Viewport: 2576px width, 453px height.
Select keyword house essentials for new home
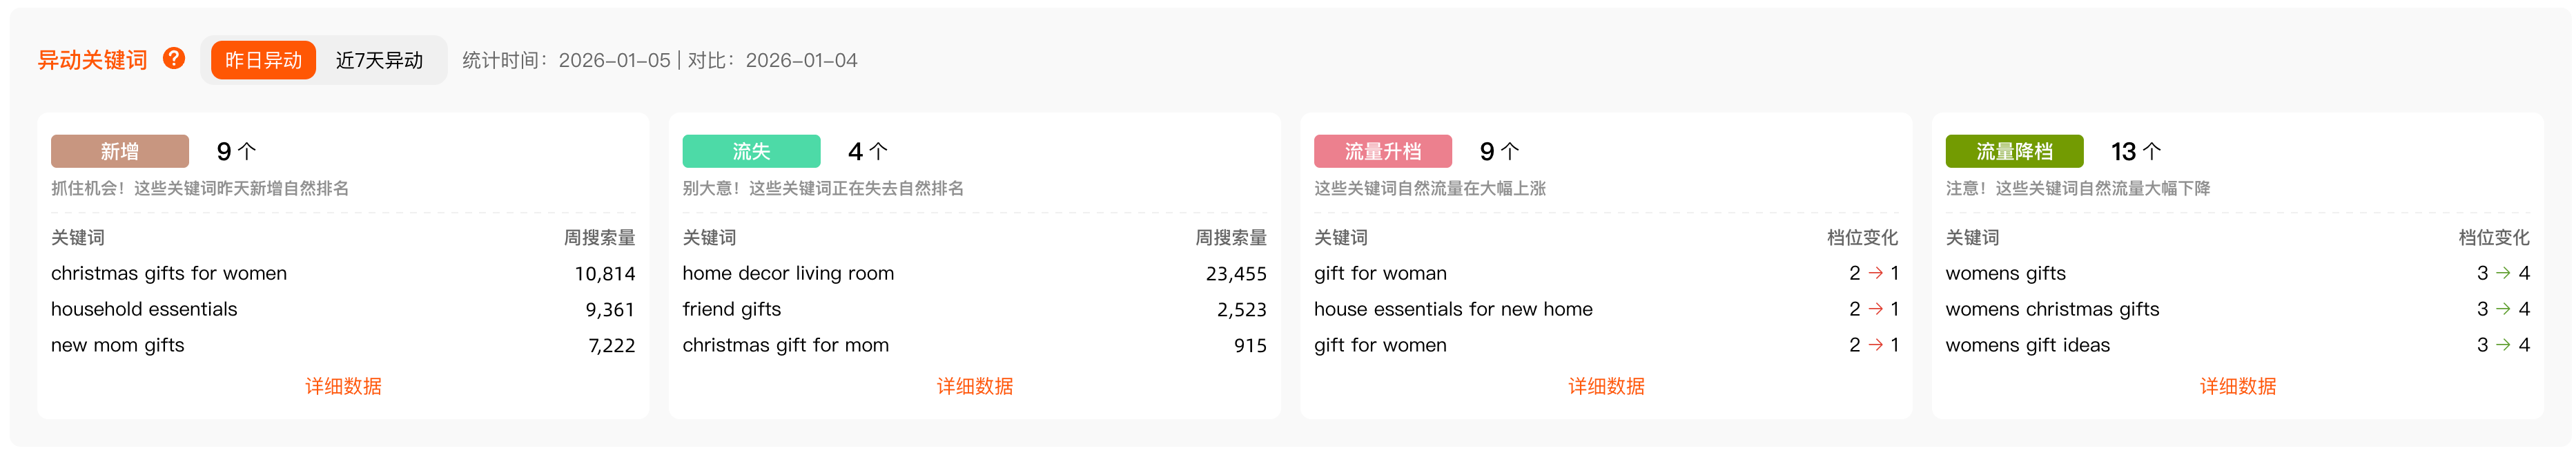(x=1453, y=309)
